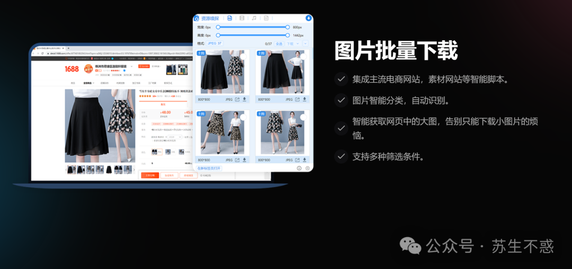The image size is (572, 269).
Task: Click the ¥48.00 price text
Action: [x=166, y=112]
